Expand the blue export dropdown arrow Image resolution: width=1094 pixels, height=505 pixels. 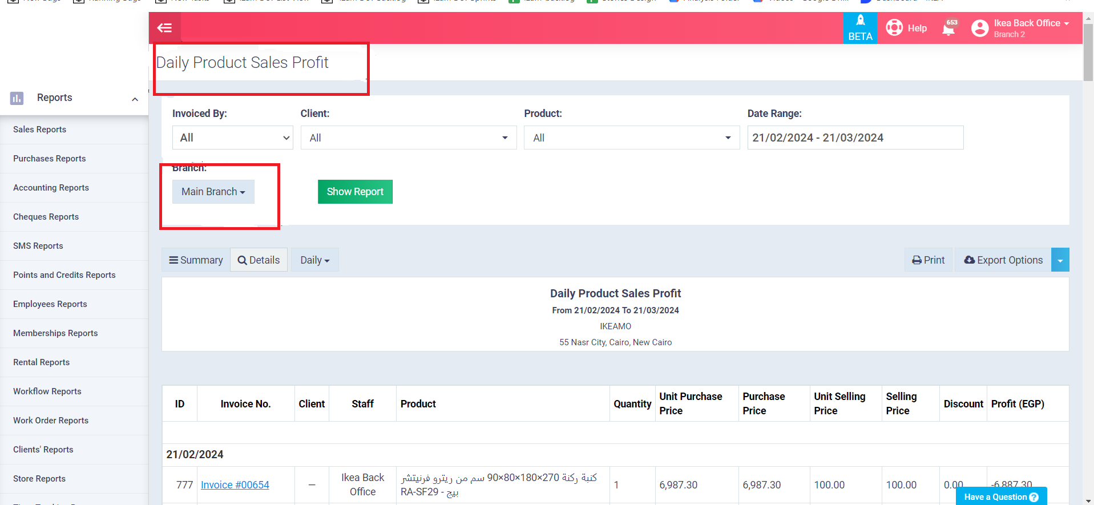click(x=1060, y=260)
